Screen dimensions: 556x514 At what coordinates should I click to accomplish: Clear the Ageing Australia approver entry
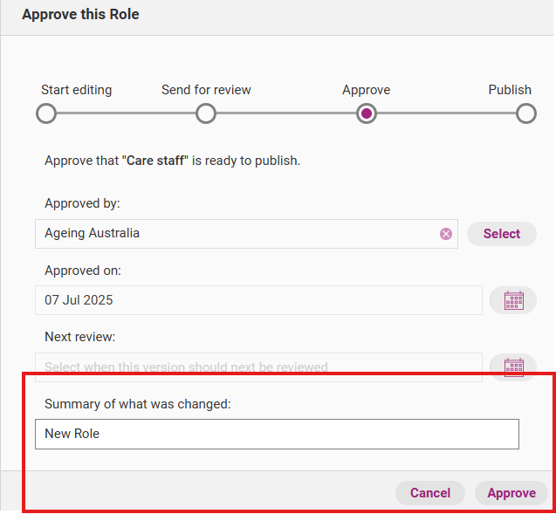click(446, 234)
